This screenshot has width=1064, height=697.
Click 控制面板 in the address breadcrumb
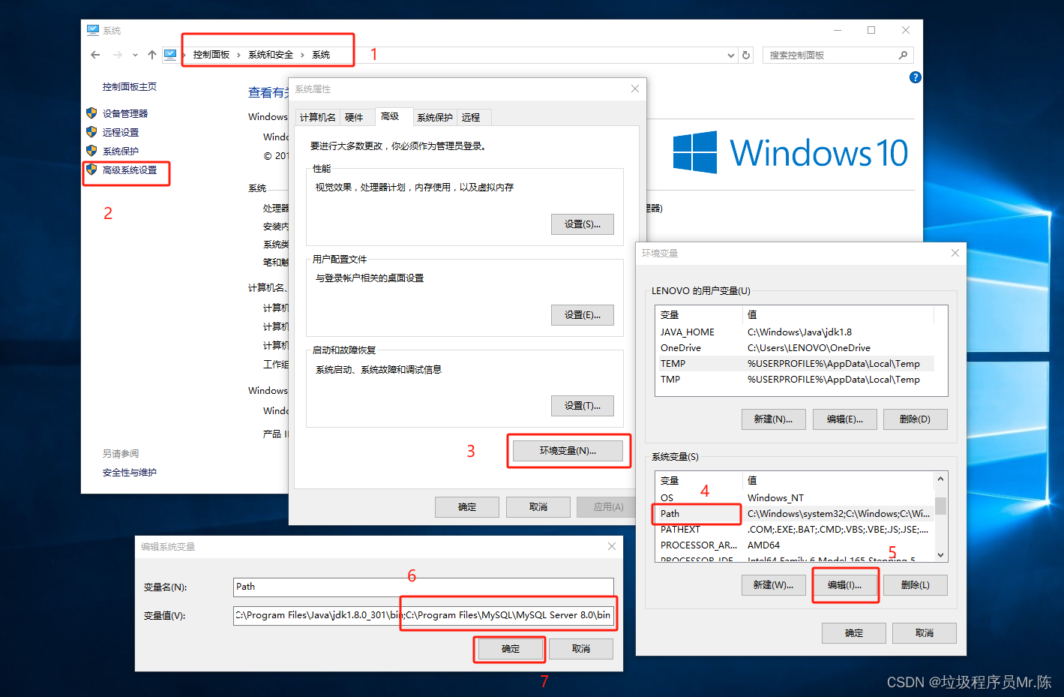211,55
